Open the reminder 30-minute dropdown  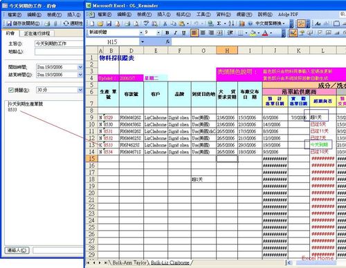(x=80, y=90)
